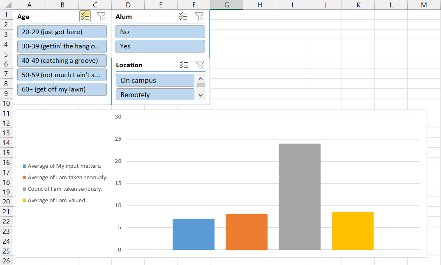Screen dimensions: 441x265
Task: Select the 30-39 age slicer item
Action: click(x=62, y=46)
